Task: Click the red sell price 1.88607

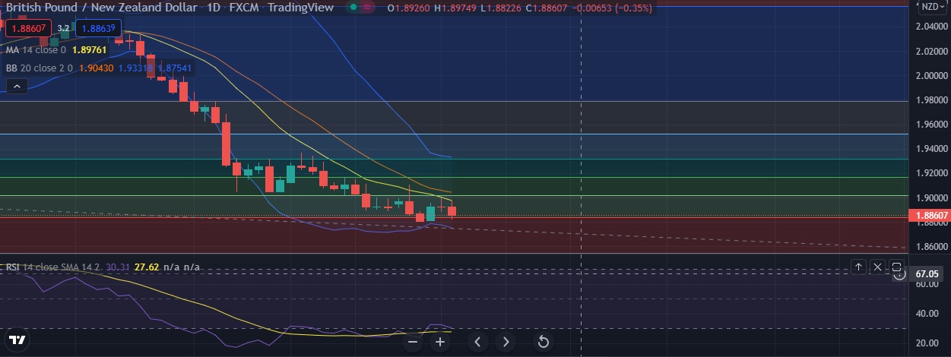Action: (x=27, y=28)
